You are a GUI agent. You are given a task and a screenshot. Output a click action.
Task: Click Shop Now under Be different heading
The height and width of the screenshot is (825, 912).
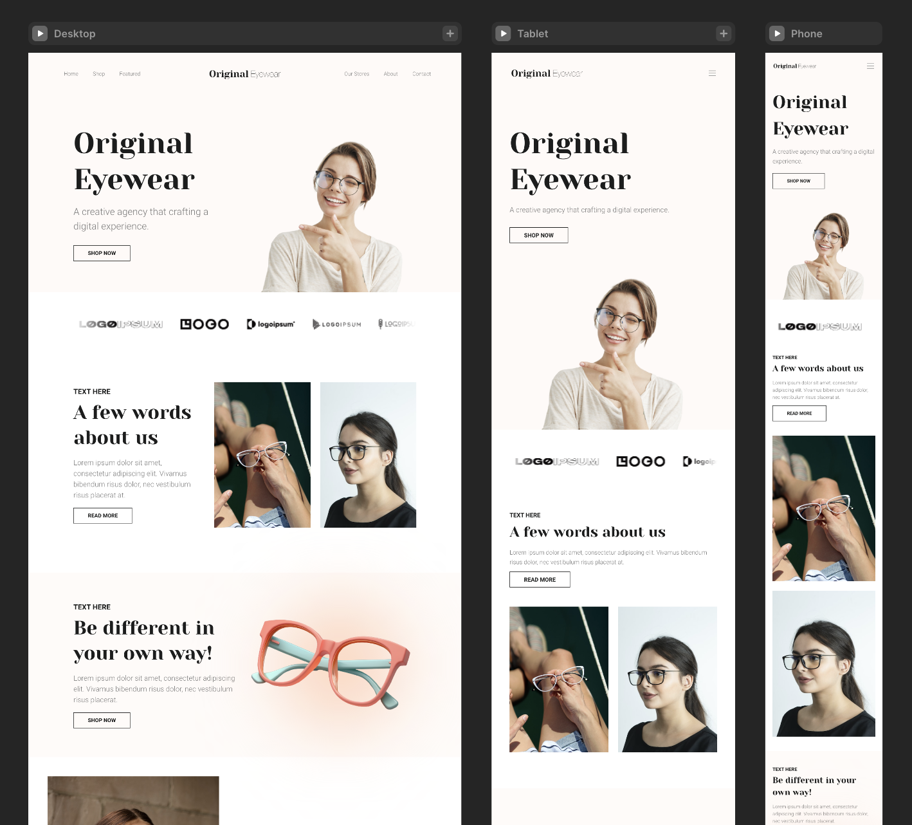click(101, 720)
